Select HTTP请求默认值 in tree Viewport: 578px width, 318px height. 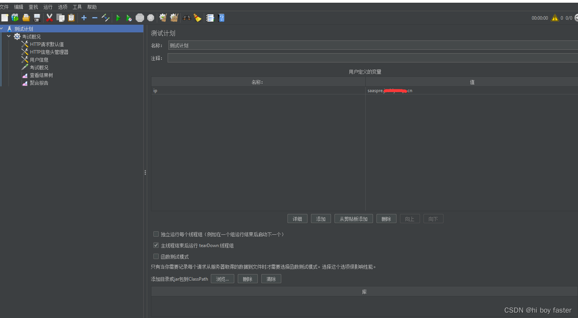point(47,44)
